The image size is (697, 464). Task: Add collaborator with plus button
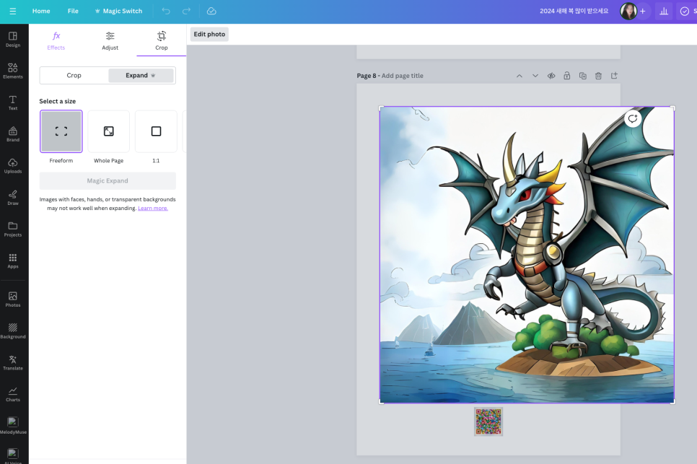pyautogui.click(x=643, y=11)
